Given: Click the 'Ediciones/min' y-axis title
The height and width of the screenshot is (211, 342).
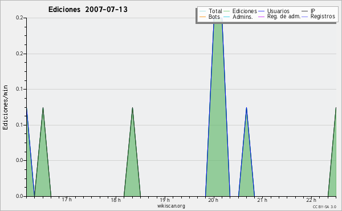Looking at the screenshot, I should (5, 108).
